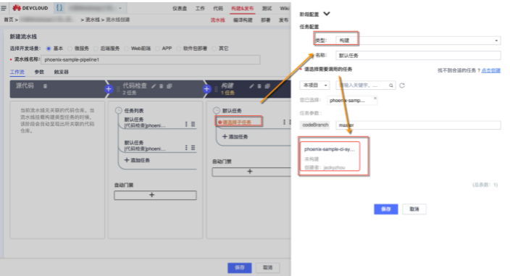Open the 本项目 scope dropdown
The image size is (510, 276).
(315, 85)
